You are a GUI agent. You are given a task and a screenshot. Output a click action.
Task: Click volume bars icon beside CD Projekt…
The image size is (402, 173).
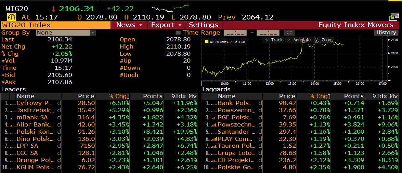(x=214, y=160)
